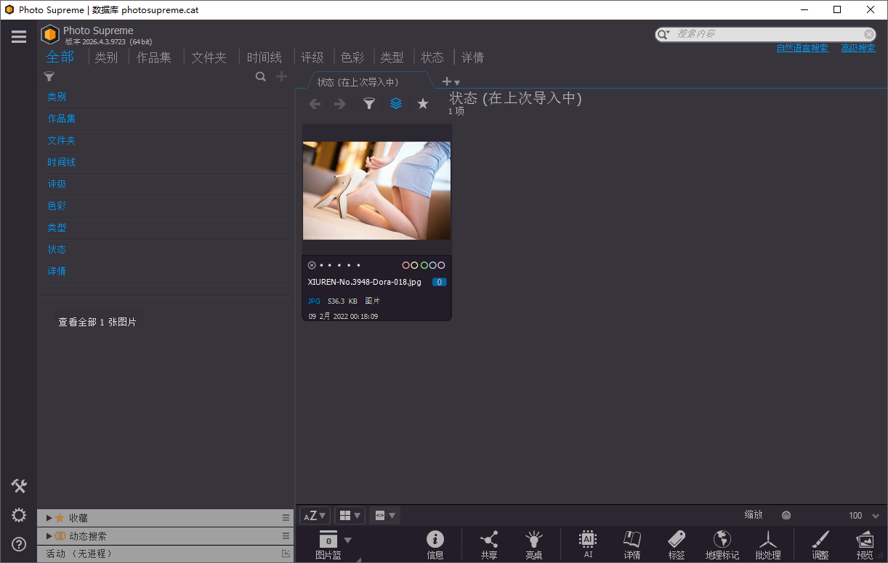Switch to the 色彩 top tab
This screenshot has width=888, height=563.
(x=352, y=57)
